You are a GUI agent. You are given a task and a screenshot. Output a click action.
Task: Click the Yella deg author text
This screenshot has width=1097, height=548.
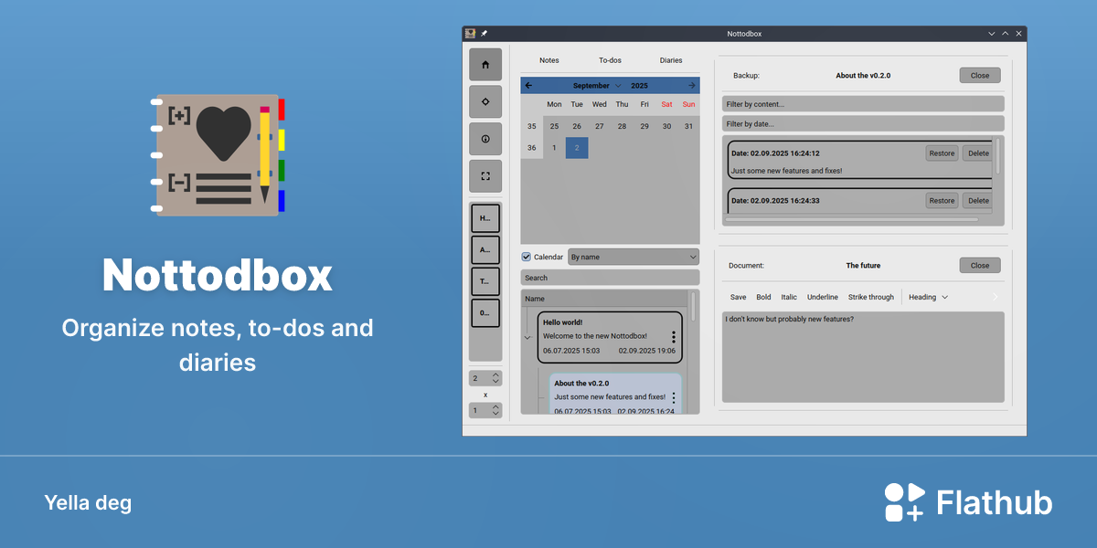pyautogui.click(x=88, y=502)
